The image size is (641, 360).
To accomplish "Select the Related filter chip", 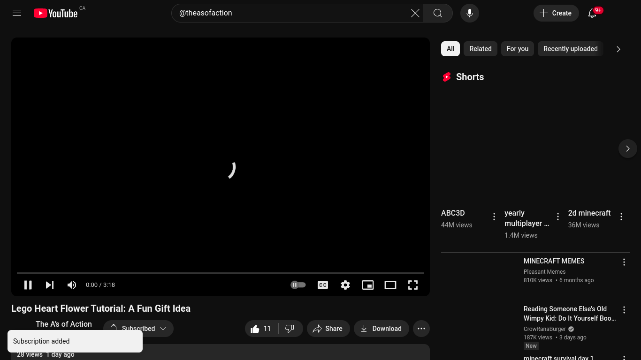I will click(x=481, y=49).
